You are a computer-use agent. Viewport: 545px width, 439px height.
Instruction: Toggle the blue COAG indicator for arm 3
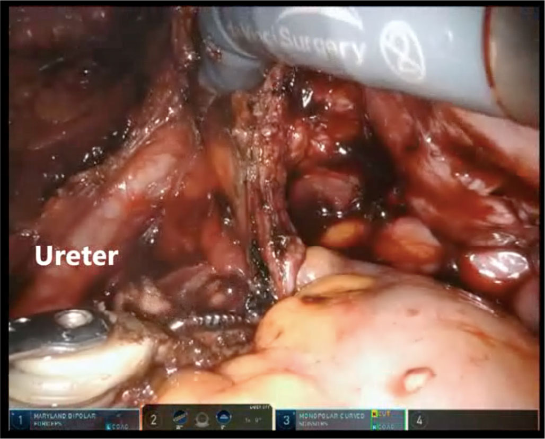(x=384, y=427)
